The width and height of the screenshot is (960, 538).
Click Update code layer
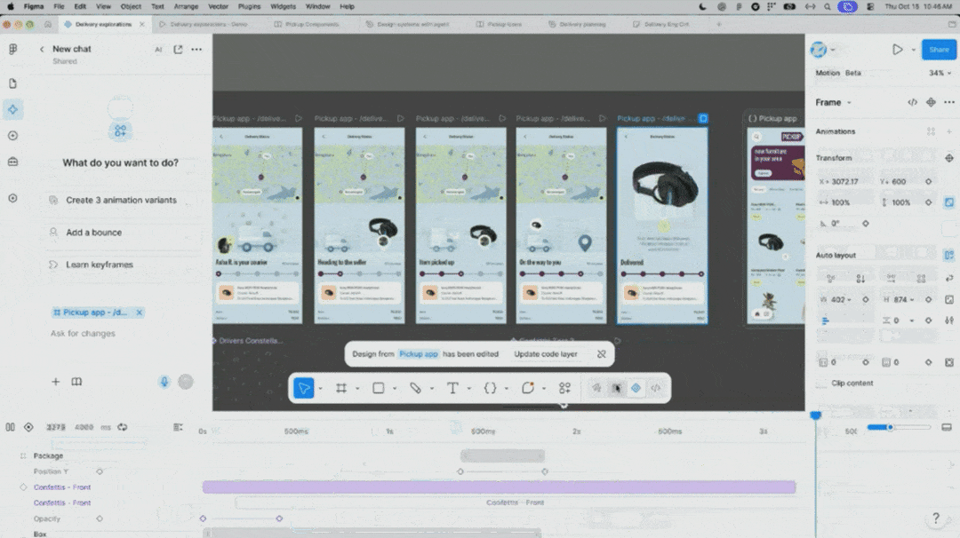[x=546, y=354]
